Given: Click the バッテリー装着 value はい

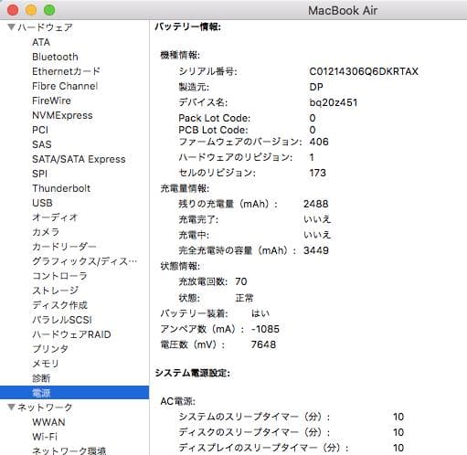Looking at the screenshot, I should point(260,313).
